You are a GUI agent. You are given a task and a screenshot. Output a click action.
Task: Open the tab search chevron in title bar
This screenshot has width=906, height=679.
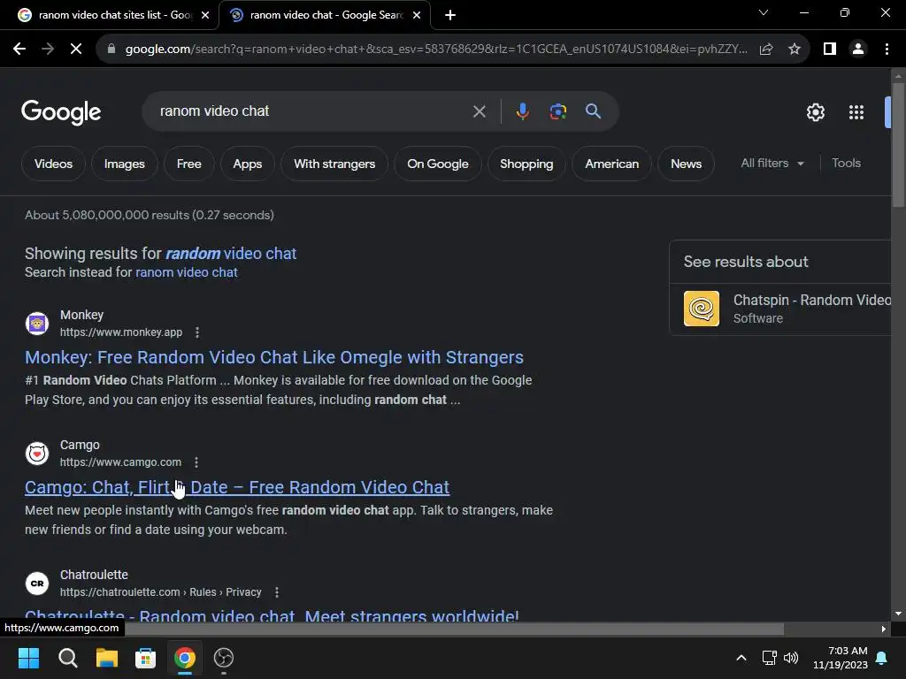coord(764,12)
